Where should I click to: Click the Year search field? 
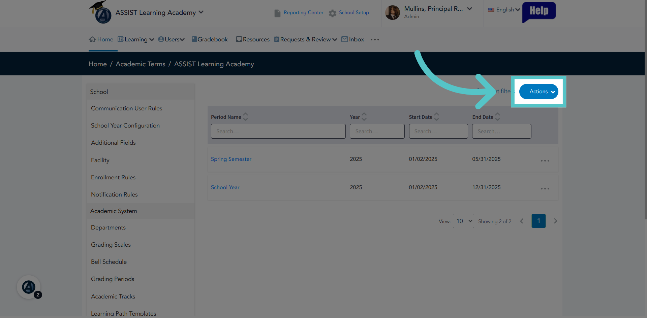pos(377,131)
